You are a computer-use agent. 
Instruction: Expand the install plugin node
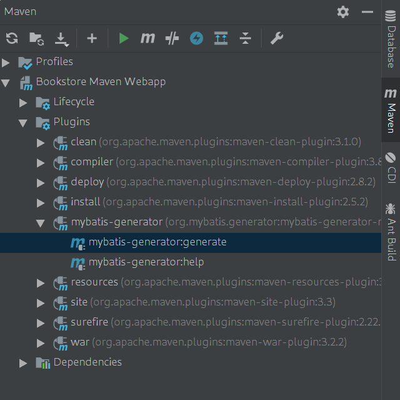(x=41, y=203)
